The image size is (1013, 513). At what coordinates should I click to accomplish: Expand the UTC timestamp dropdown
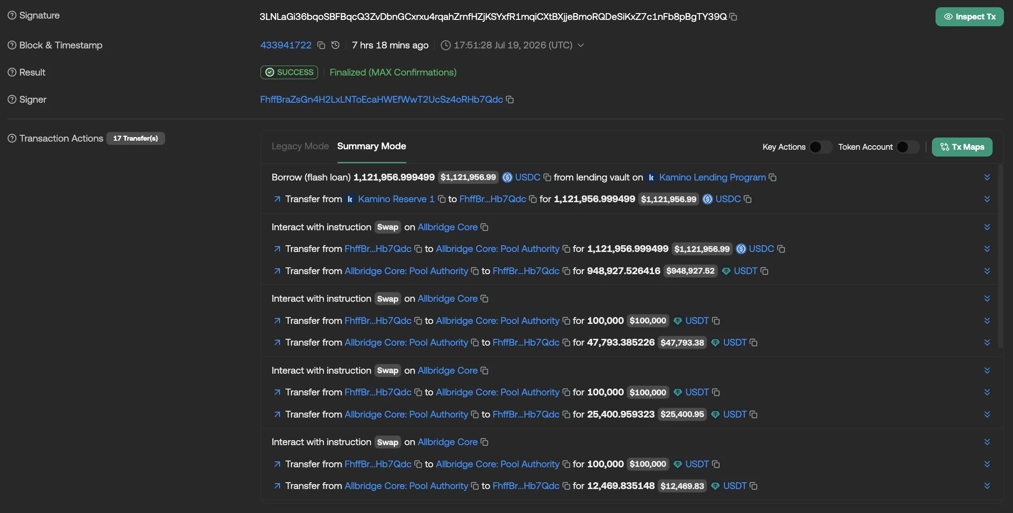[581, 45]
